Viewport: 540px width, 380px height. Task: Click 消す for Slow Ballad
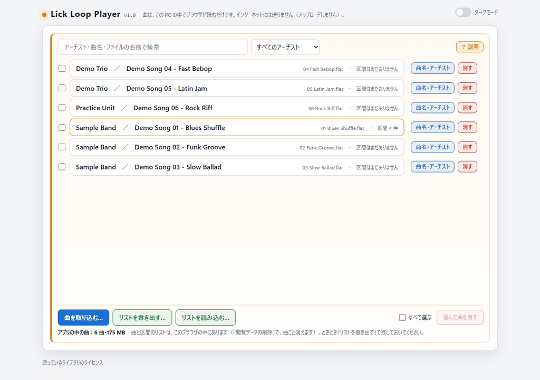[x=467, y=167]
